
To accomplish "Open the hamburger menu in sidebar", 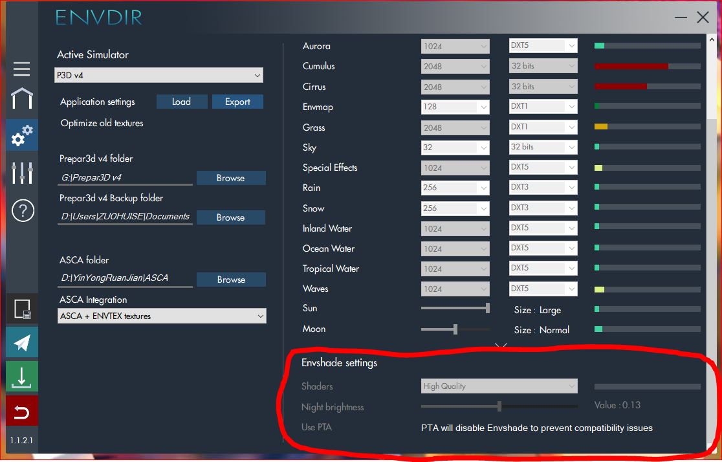I will (x=21, y=69).
